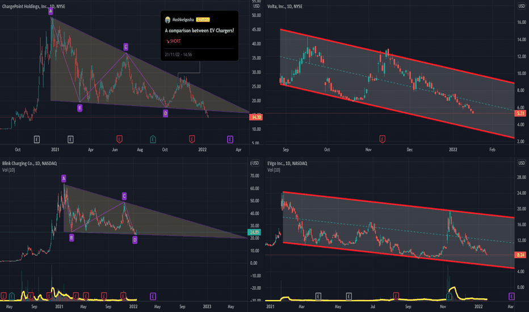
Task: Click the Aug date label in ChargePoint chart
Action: pyautogui.click(x=140, y=149)
